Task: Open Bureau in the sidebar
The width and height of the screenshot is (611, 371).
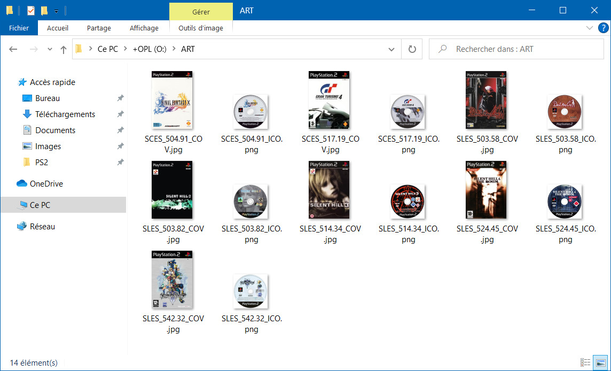Action: point(41,98)
